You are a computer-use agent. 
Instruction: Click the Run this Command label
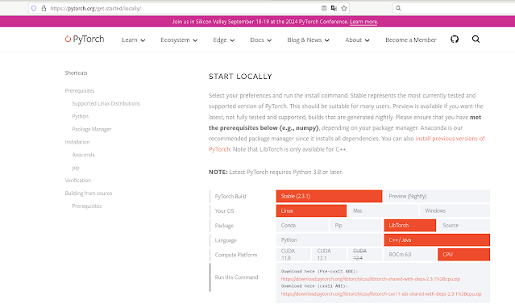[237, 277]
